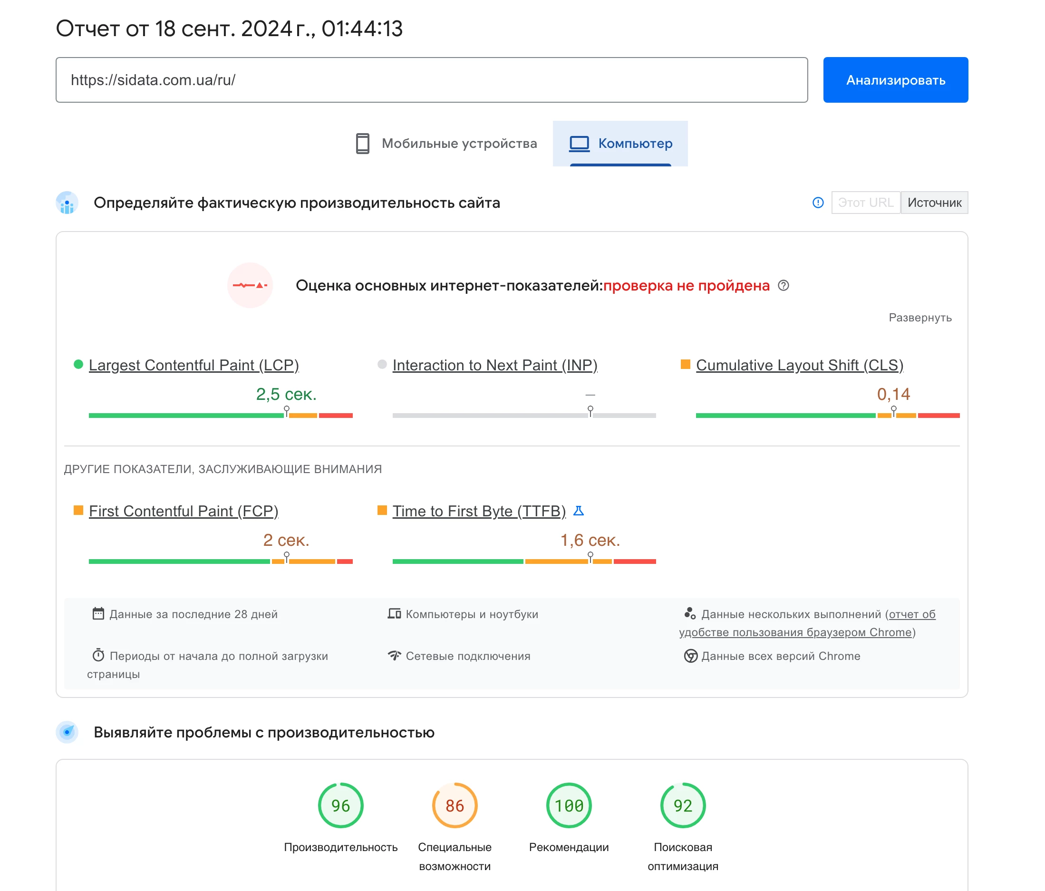Expand metrics with Развернуть

point(920,318)
